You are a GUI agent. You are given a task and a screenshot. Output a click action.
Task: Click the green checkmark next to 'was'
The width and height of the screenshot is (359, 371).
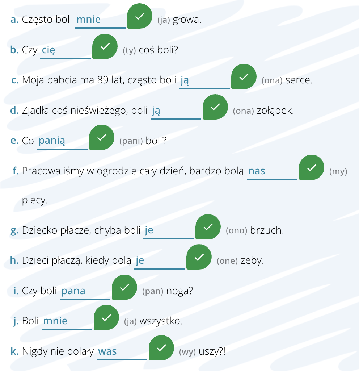click(161, 348)
